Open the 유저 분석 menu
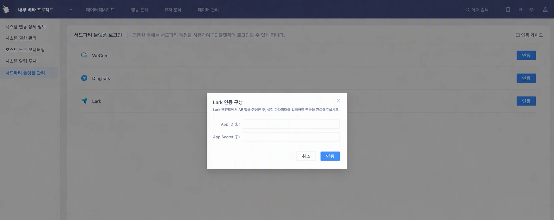 [173, 10]
